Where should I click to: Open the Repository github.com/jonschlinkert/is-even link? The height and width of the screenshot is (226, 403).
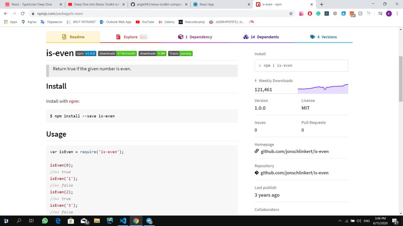pos(294,173)
